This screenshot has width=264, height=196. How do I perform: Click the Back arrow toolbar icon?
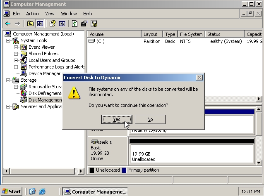coord(8,24)
